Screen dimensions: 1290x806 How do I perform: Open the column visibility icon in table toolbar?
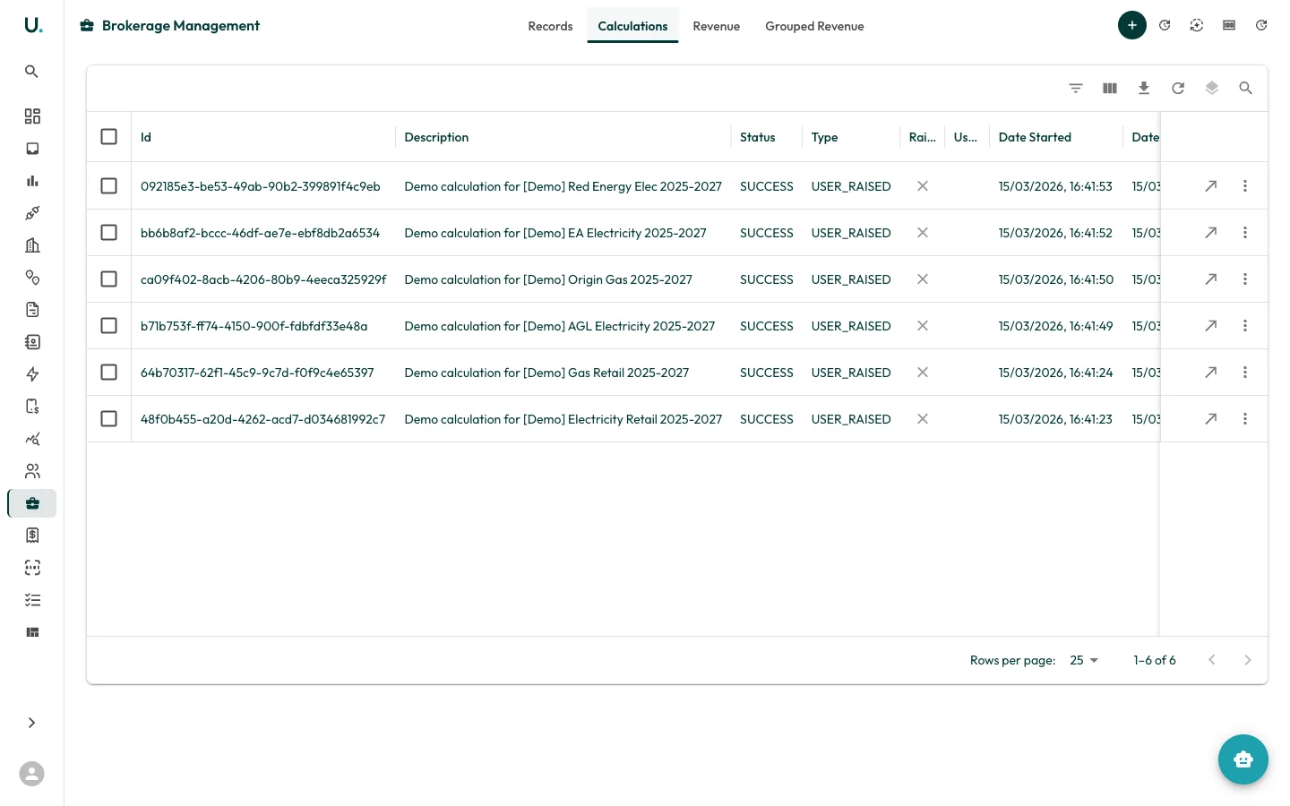(x=1110, y=88)
